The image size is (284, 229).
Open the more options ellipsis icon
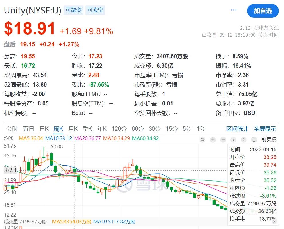(234, 9)
